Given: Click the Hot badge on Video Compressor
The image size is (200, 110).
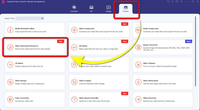Looking at the screenshot, I should coord(125,24).
